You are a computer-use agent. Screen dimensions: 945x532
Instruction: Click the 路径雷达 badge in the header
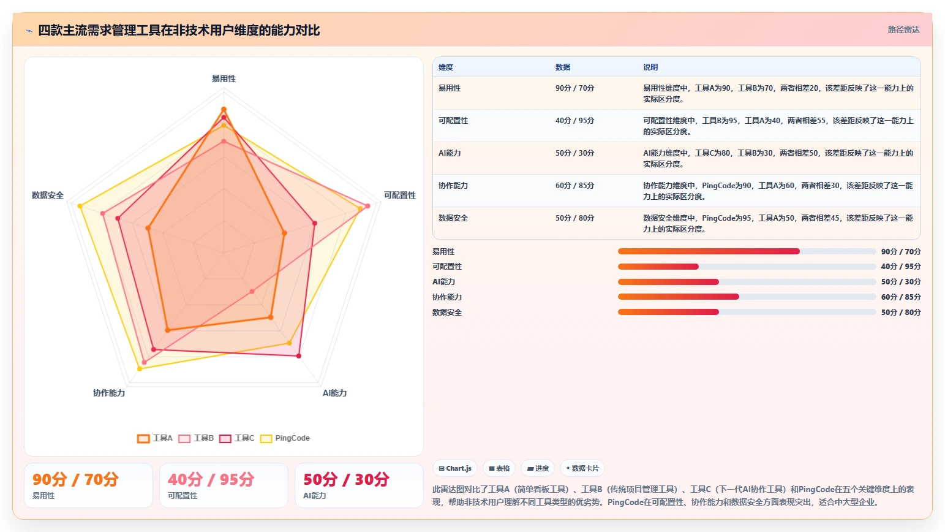pyautogui.click(x=903, y=29)
